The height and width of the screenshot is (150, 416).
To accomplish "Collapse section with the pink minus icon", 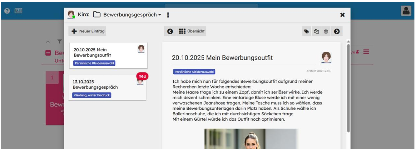I will [x=48, y=53].
